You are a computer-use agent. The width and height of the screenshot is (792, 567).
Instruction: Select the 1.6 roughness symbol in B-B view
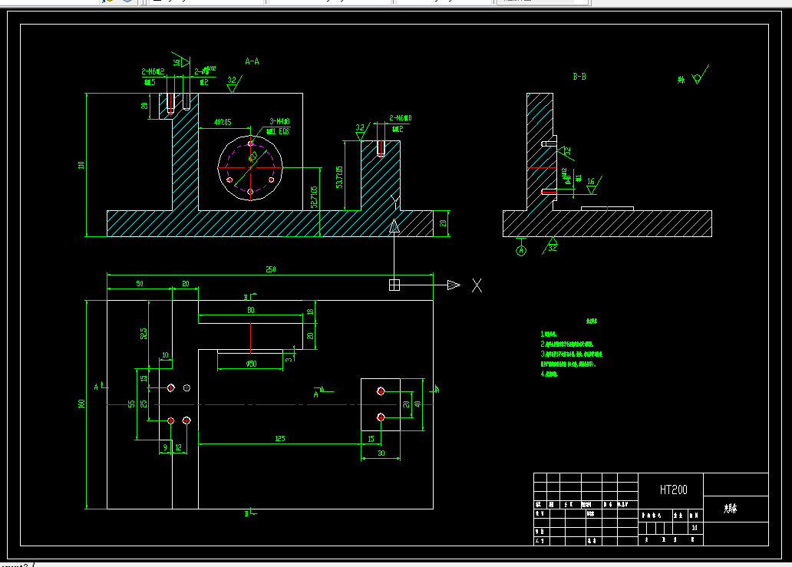pyautogui.click(x=592, y=185)
